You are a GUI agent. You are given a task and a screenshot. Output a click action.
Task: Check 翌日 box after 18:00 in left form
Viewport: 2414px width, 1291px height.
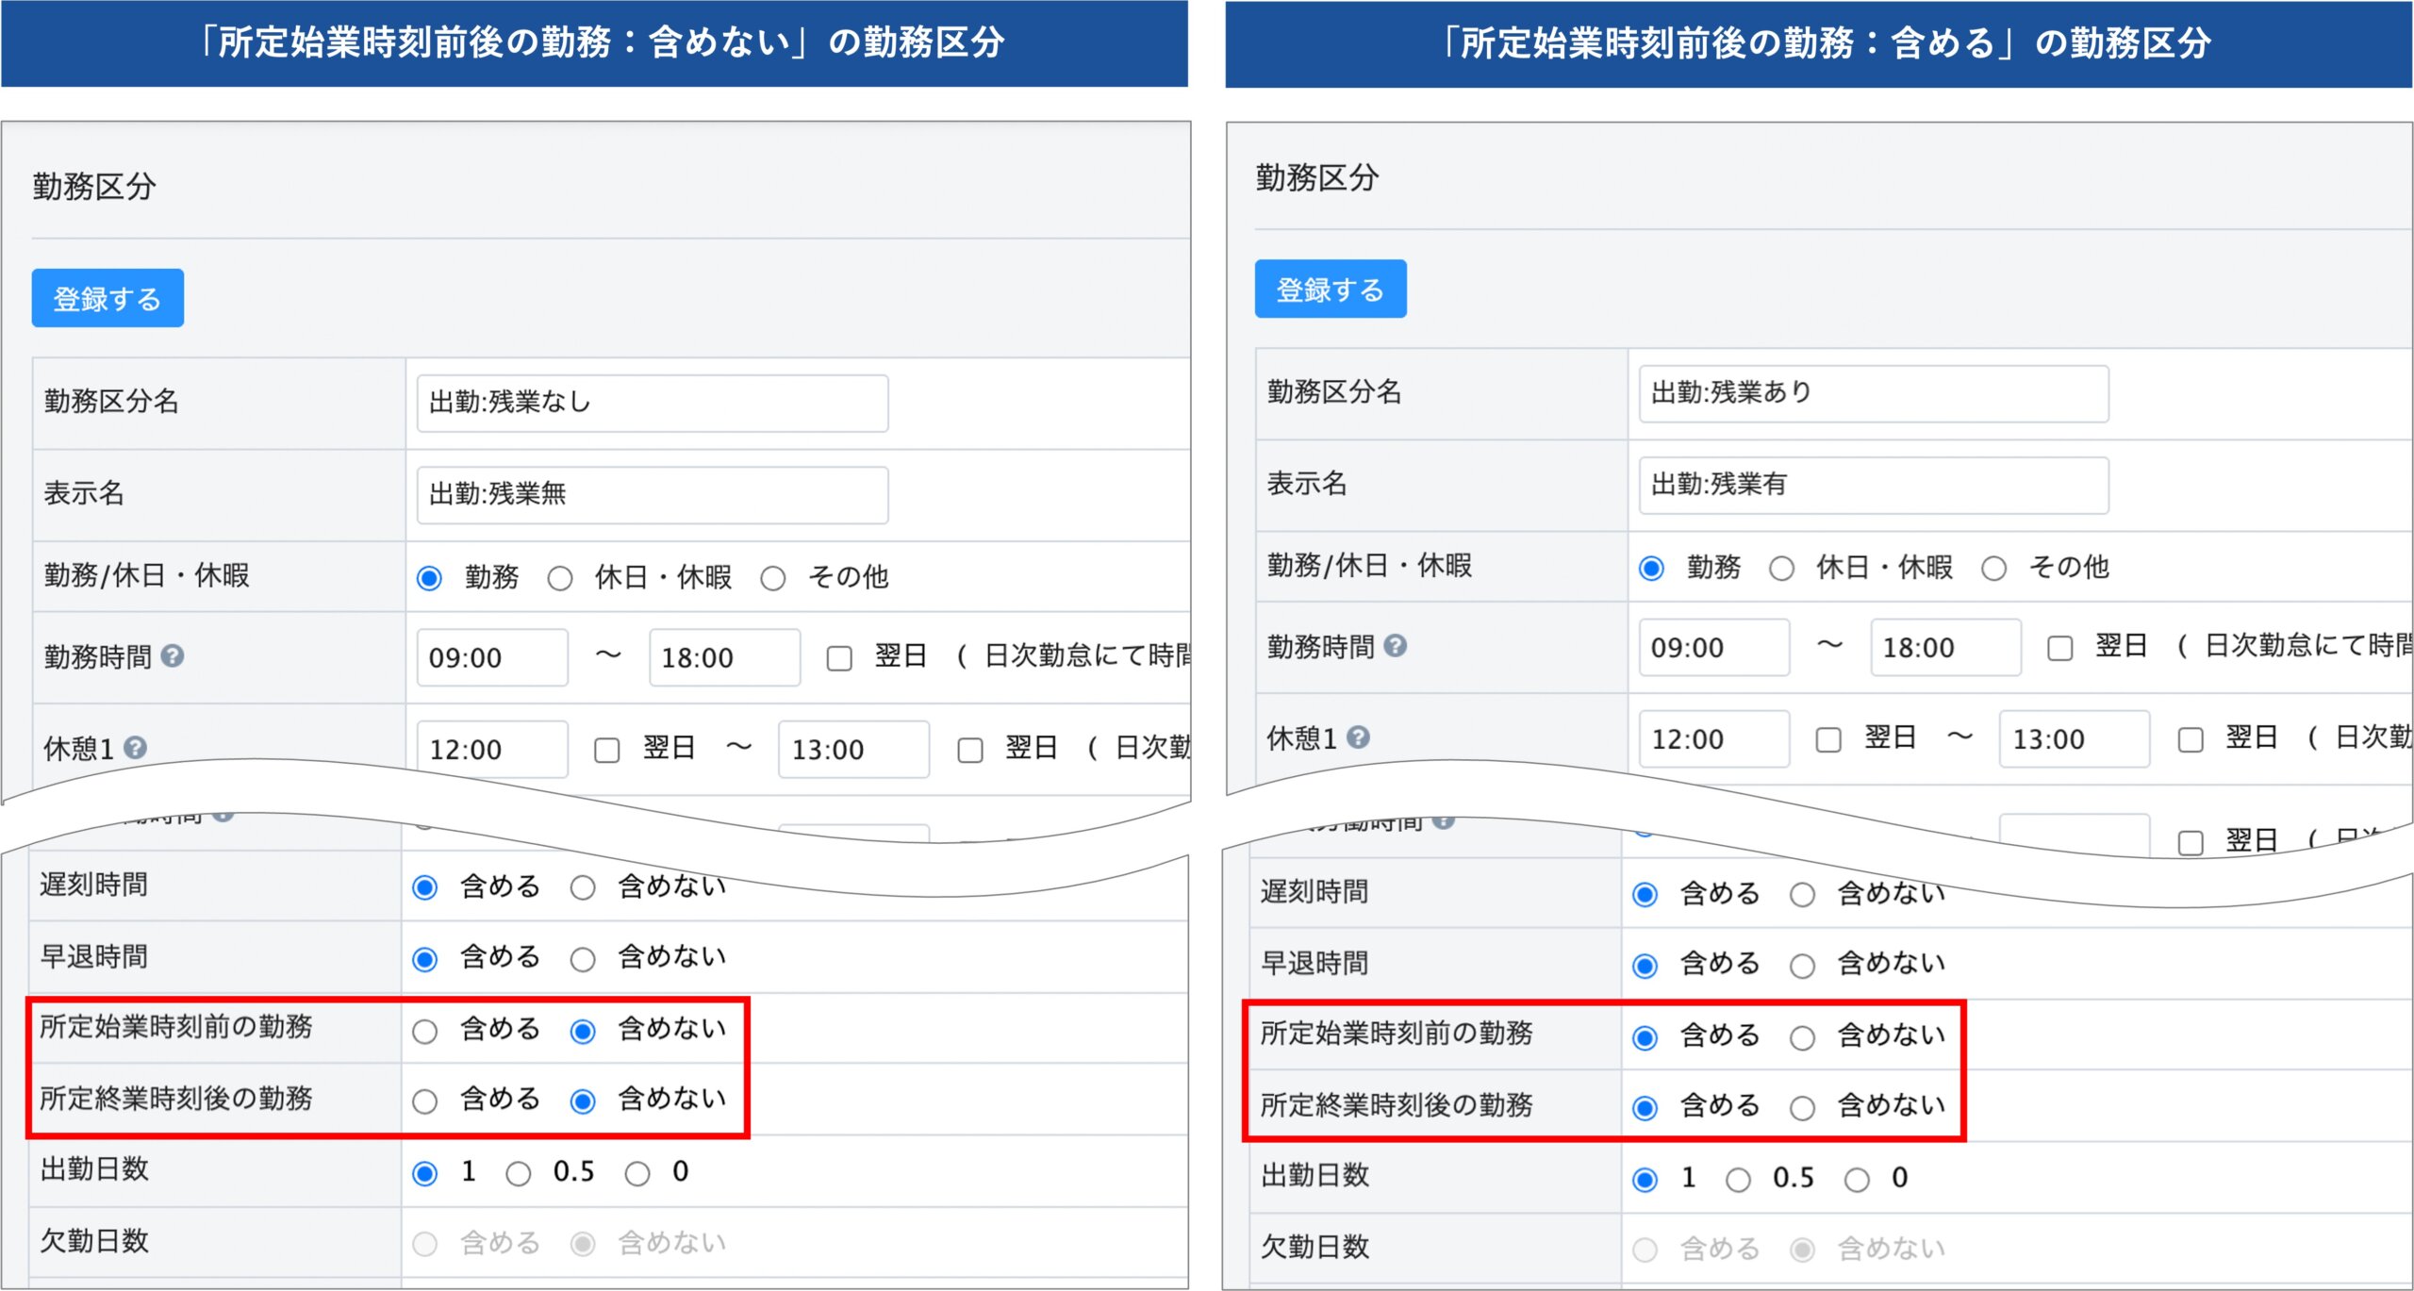coord(838,658)
